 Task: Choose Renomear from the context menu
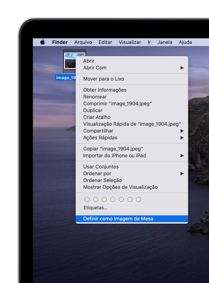[95, 97]
